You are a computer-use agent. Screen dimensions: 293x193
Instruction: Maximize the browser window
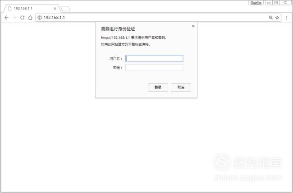point(276,3)
